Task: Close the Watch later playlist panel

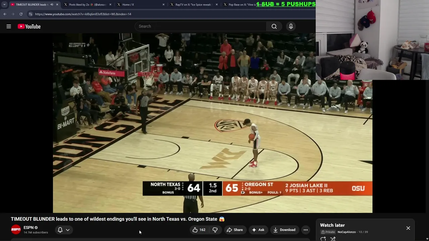Action: 408,228
